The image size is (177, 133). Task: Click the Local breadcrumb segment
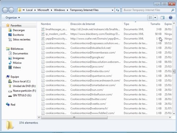(x=29, y=10)
